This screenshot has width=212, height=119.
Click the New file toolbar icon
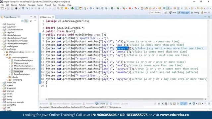[2, 8]
